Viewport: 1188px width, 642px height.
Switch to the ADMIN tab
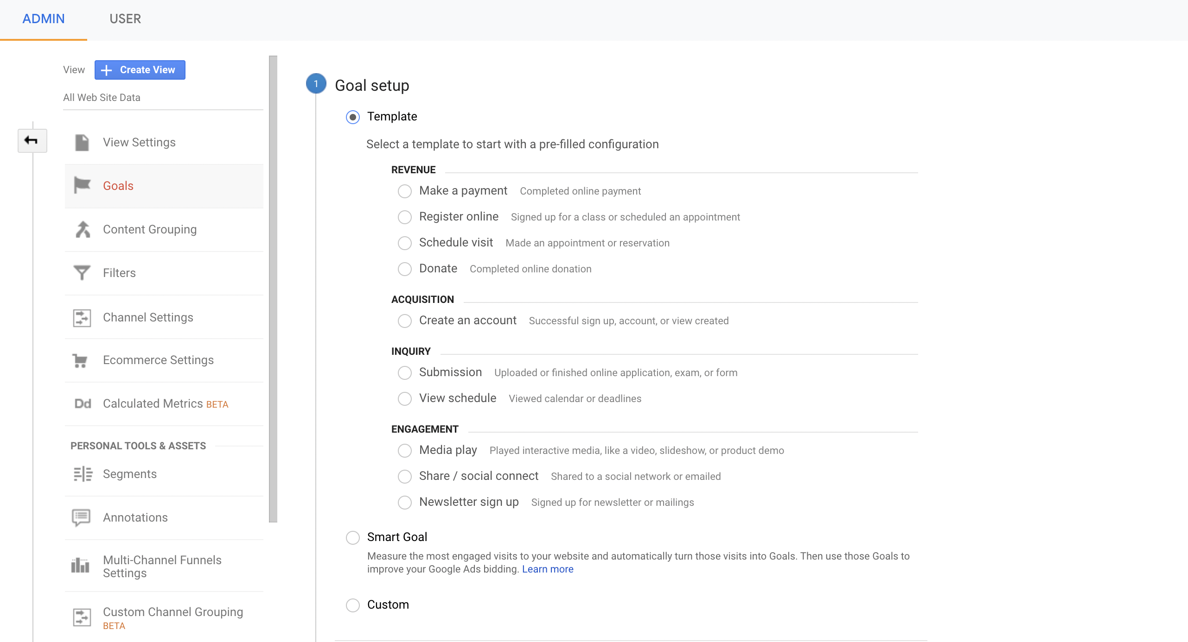click(x=44, y=19)
